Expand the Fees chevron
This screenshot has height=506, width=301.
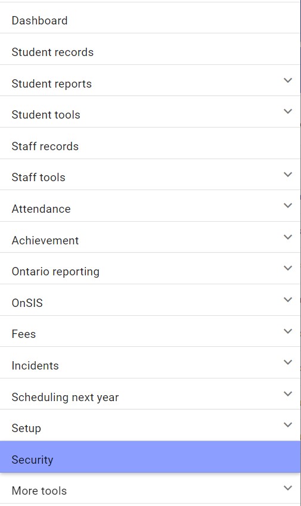coord(288,331)
